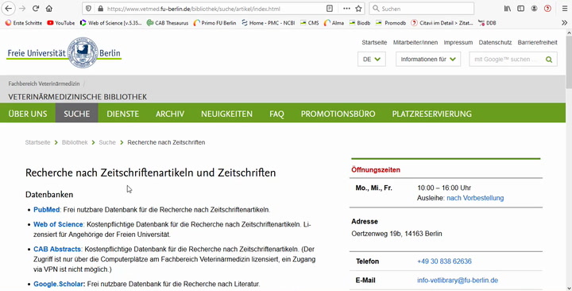Click the vertical page scrollbar thumb
Image resolution: width=572 pixels, height=291 pixels.
(x=569, y=62)
